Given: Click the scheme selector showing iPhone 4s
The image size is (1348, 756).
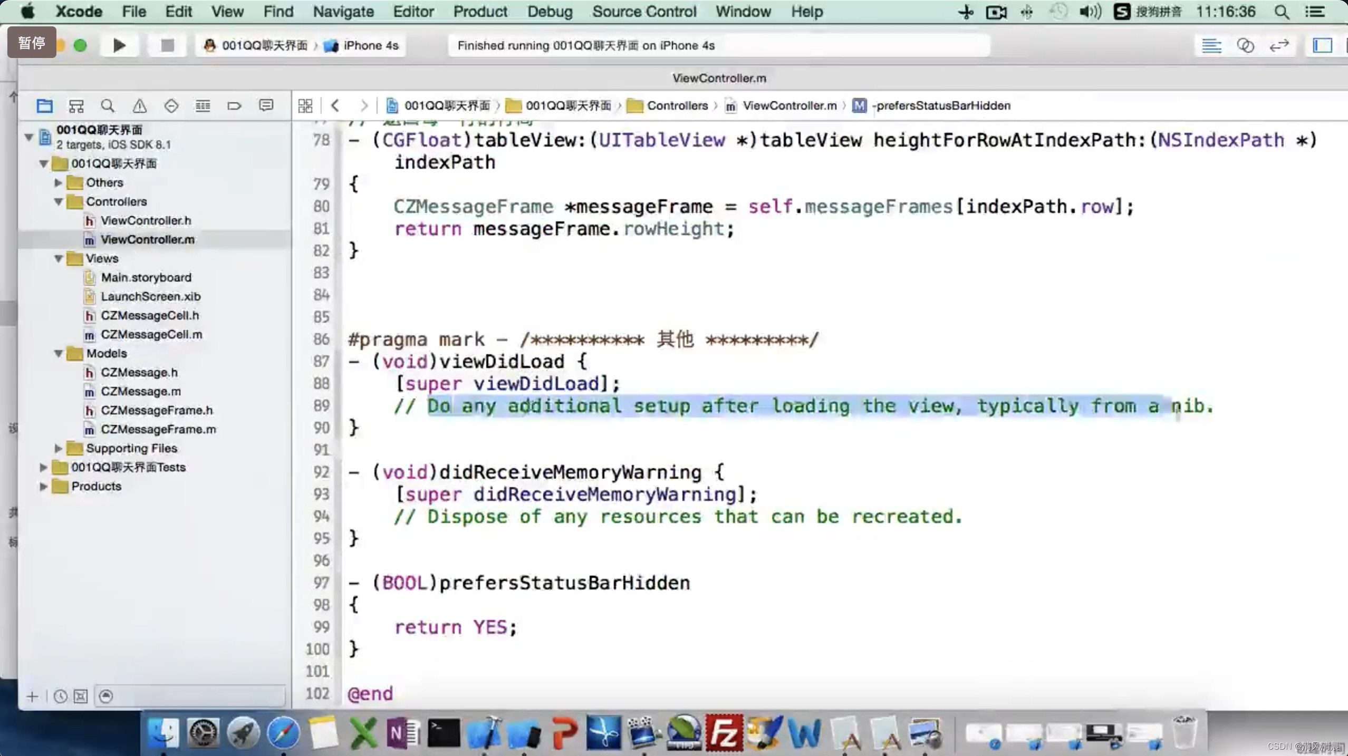Looking at the screenshot, I should coord(371,44).
